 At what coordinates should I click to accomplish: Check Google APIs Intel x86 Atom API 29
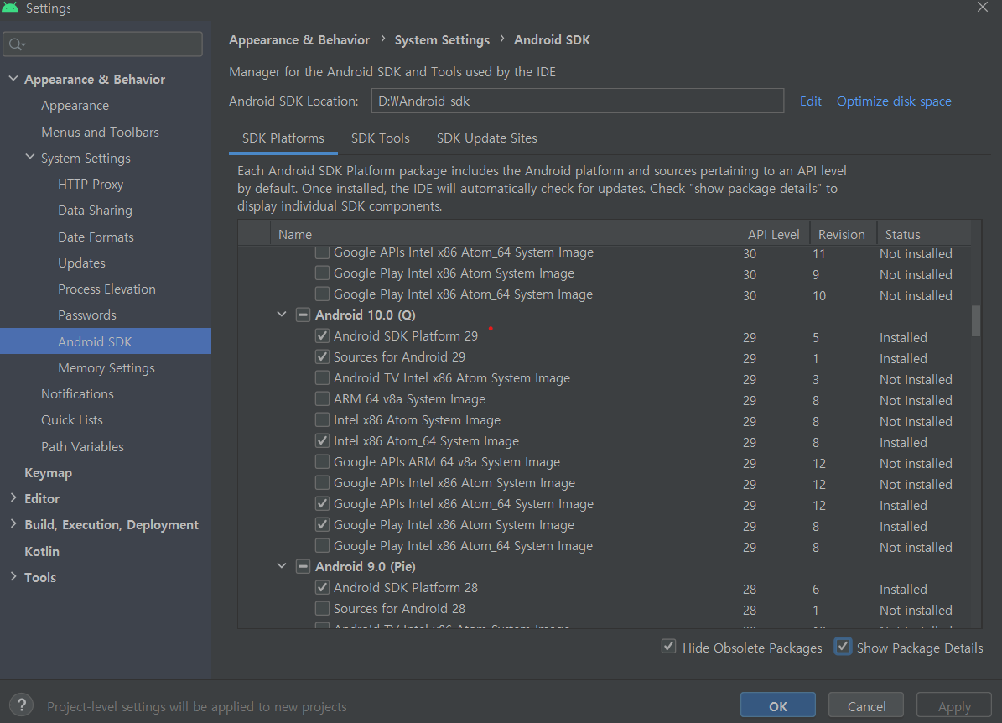[x=323, y=482]
